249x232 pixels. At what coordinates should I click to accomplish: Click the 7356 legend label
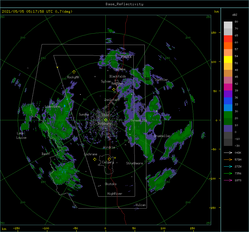[x=238, y=174]
